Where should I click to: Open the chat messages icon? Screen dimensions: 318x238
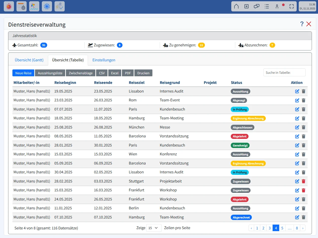click(x=257, y=7)
